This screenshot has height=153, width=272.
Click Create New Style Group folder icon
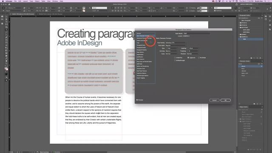tap(251, 58)
